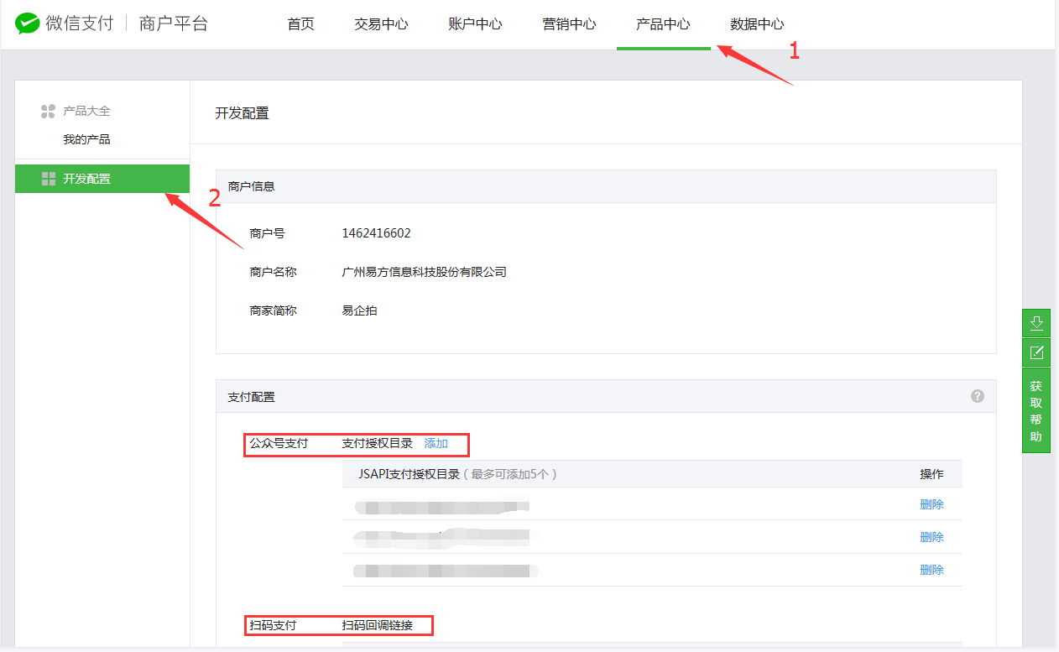1059x652 pixels.
Task: Click the edit pencil icon on the right side panel
Action: (x=1036, y=352)
